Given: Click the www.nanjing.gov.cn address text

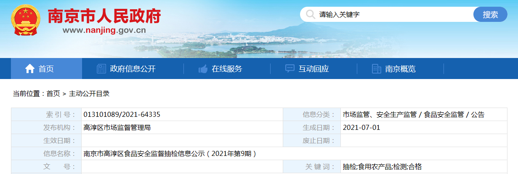Looking at the screenshot, I should tap(104, 30).
